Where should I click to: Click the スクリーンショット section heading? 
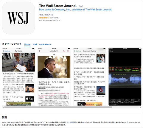12,44
